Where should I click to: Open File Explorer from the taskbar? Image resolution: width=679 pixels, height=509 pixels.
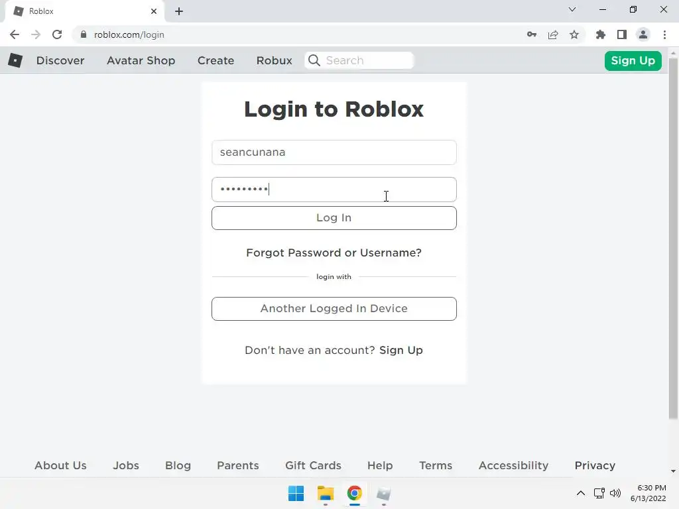pyautogui.click(x=325, y=493)
